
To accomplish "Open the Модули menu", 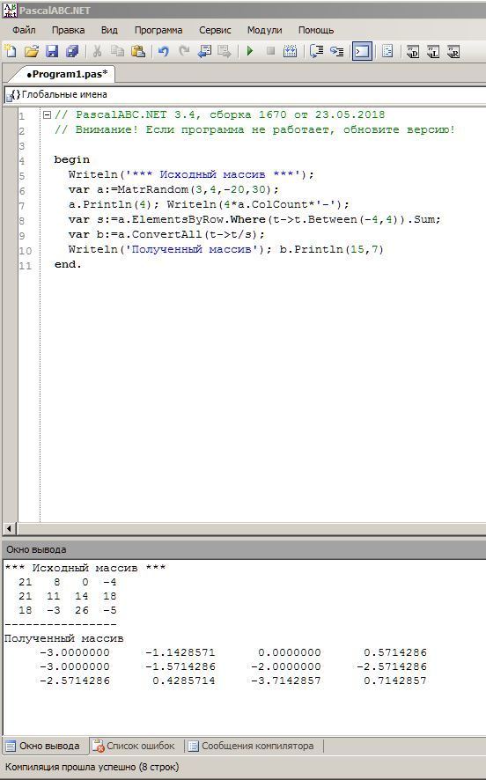I will point(265,30).
